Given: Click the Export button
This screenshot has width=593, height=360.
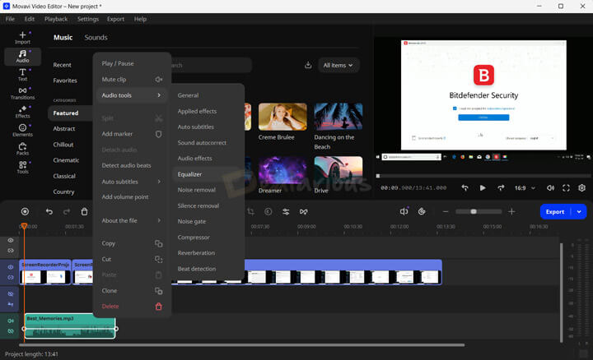Looking at the screenshot, I should 555,211.
